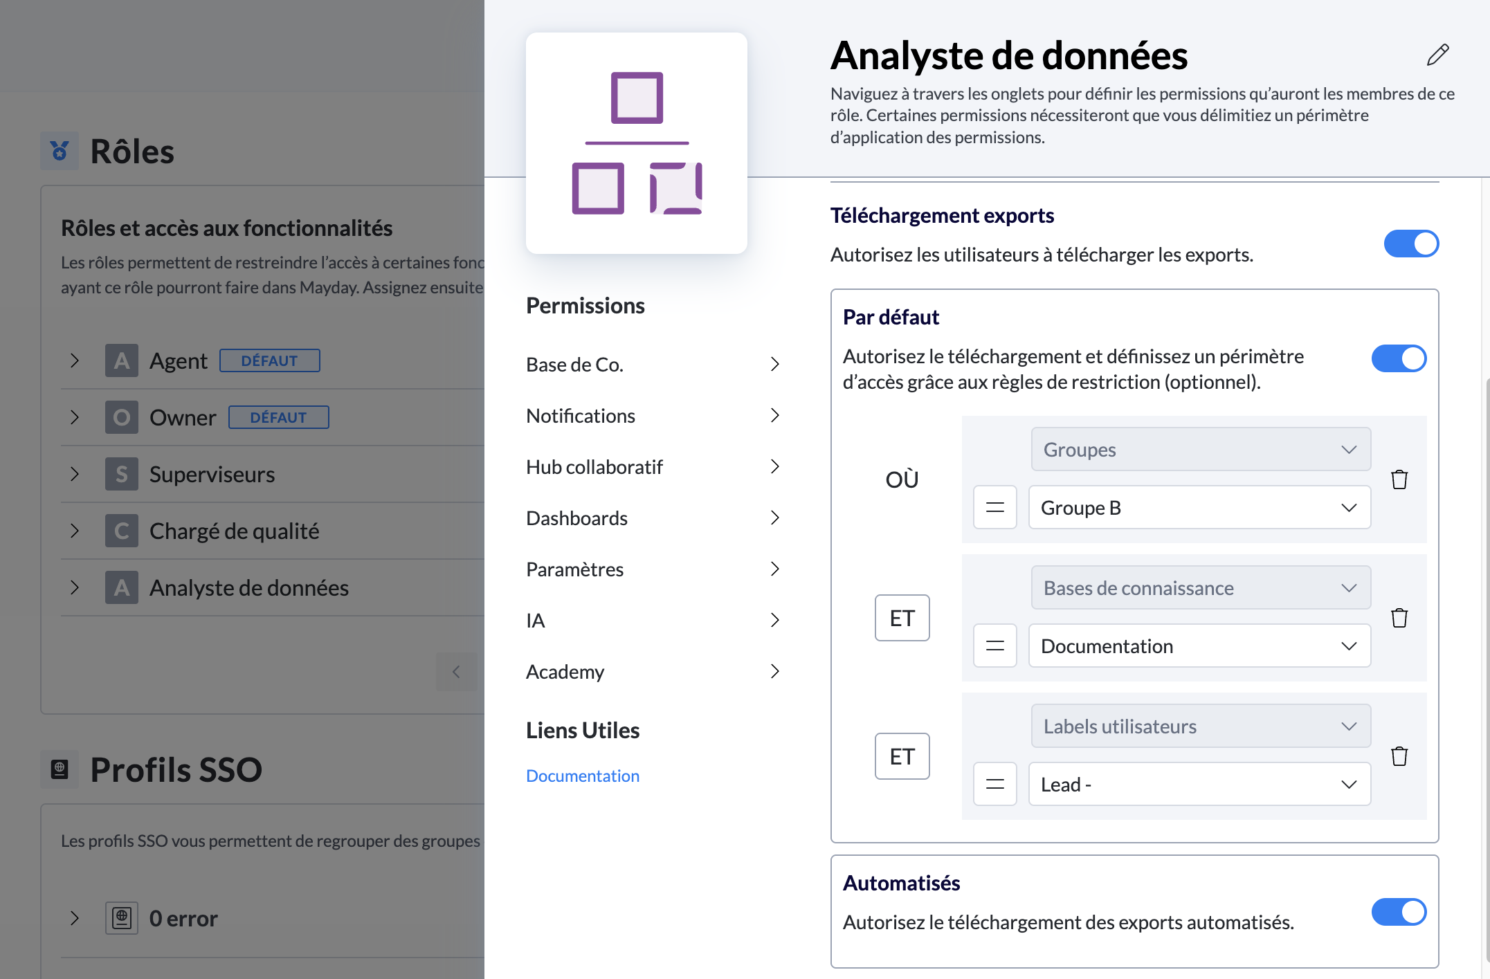
Task: Toggle off Téléchargement exports switch
Action: coord(1410,244)
